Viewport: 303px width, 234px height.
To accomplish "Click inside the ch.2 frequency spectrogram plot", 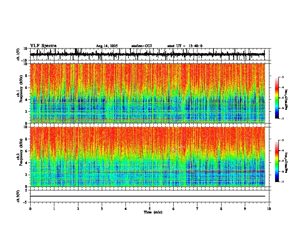I will 147,157.
